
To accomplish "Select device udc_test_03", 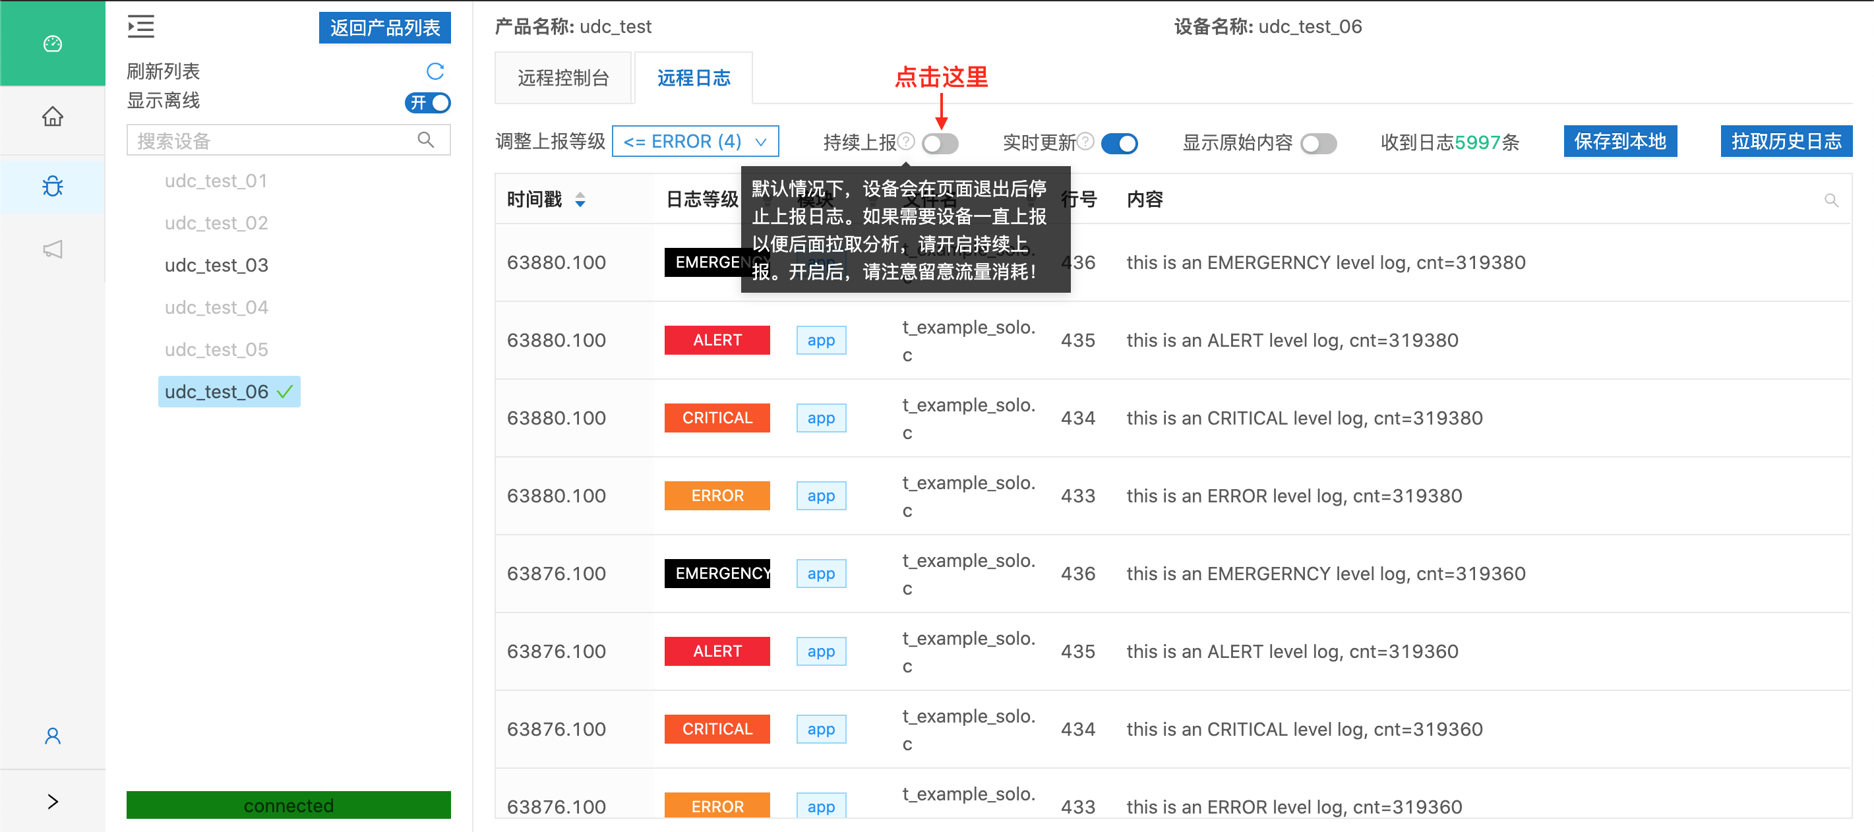I will click(216, 265).
